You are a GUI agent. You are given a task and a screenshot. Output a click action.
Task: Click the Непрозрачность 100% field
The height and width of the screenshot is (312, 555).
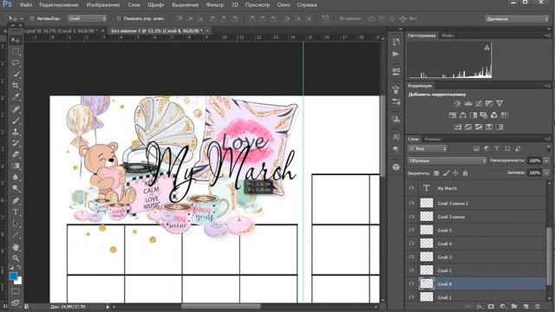(534, 160)
